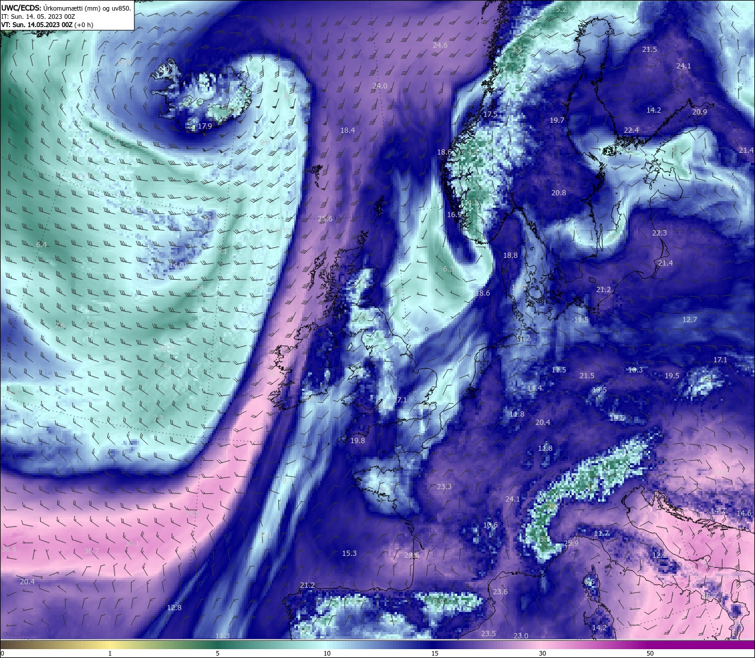Image resolution: width=755 pixels, height=658 pixels.
Task: Select the VT valid time line
Action: coord(47,25)
